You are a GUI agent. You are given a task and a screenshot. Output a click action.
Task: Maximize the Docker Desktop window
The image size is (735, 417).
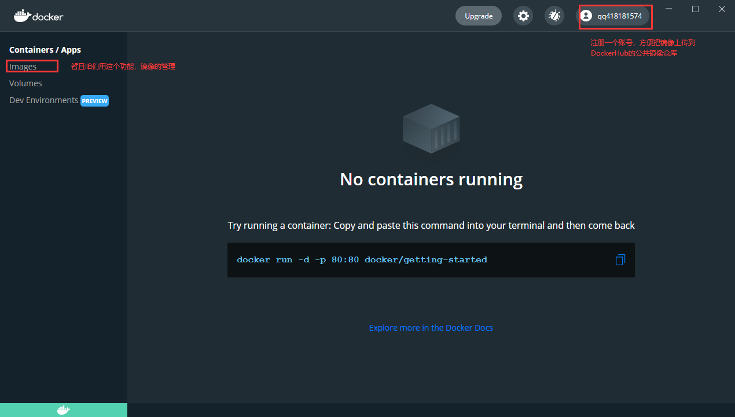point(696,9)
